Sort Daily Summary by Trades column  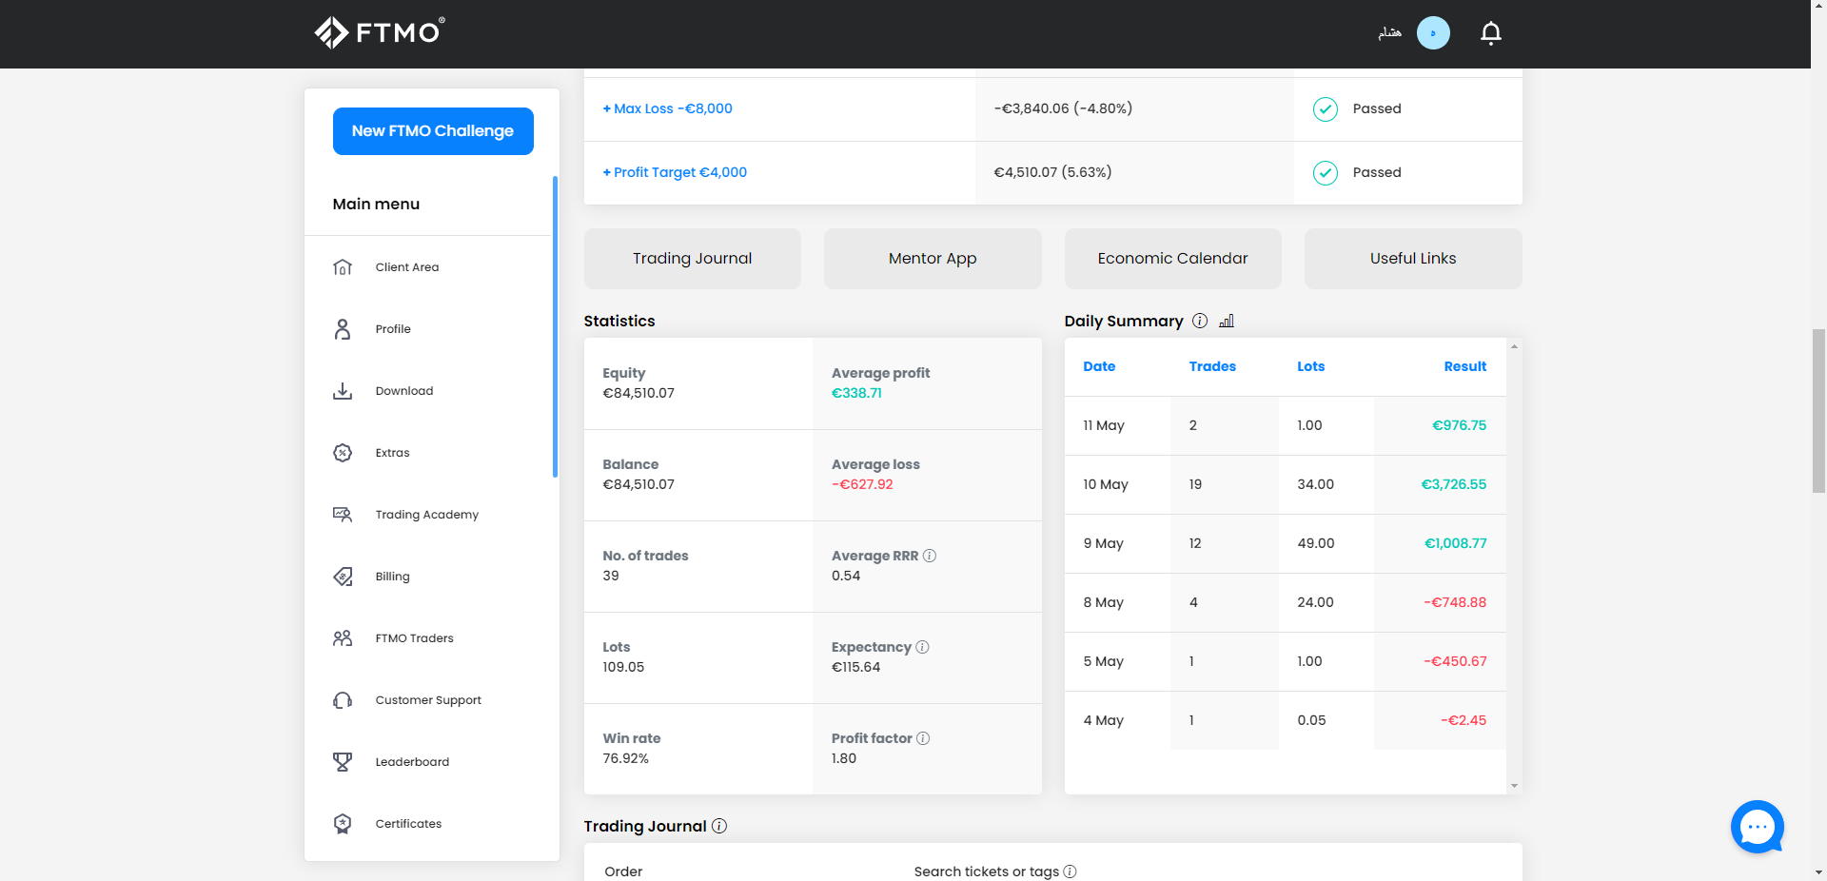[x=1212, y=366]
